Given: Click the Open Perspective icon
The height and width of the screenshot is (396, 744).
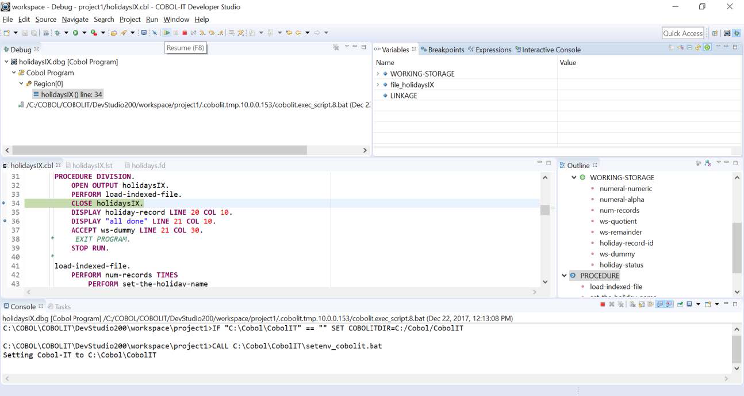Looking at the screenshot, I should tap(715, 33).
